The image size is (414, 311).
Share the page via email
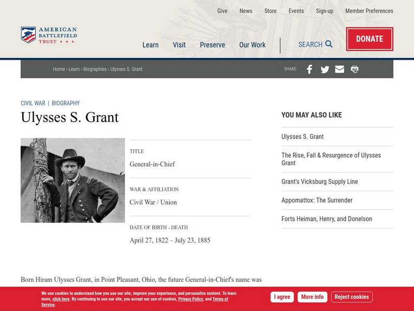coord(339,68)
